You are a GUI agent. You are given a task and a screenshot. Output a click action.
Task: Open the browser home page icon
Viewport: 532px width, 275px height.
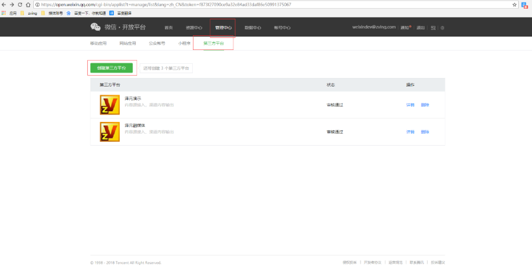pyautogui.click(x=27, y=4)
